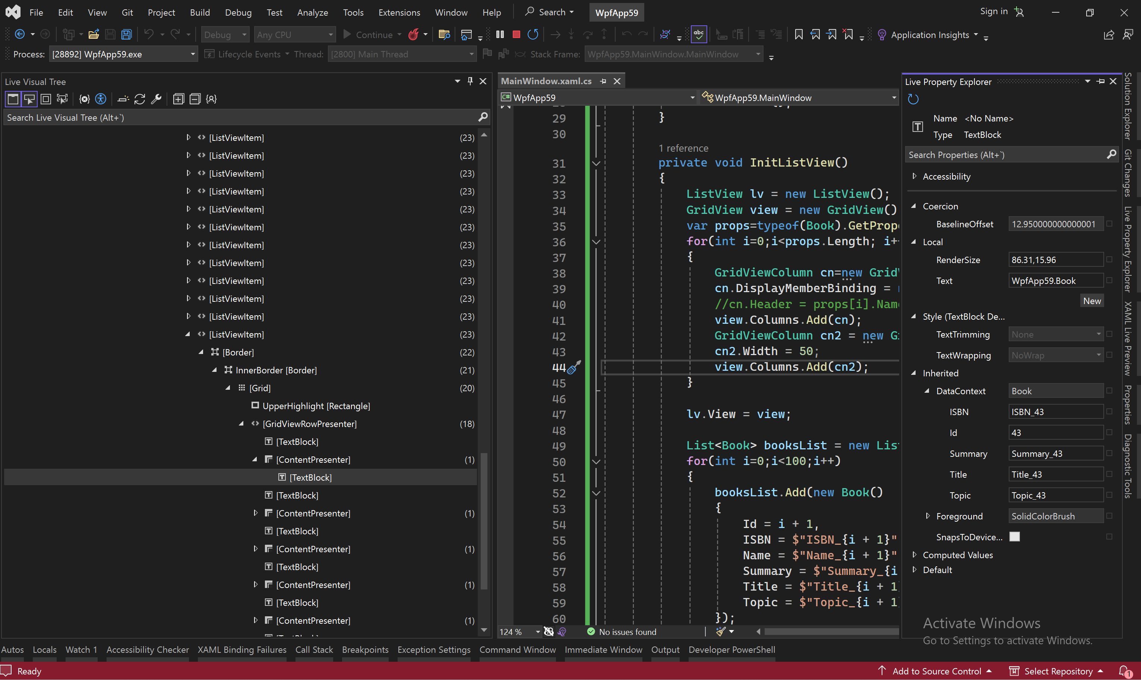Image resolution: width=1141 pixels, height=680 pixels.
Task: Click the Navigate Backward arrow icon
Action: [20, 34]
